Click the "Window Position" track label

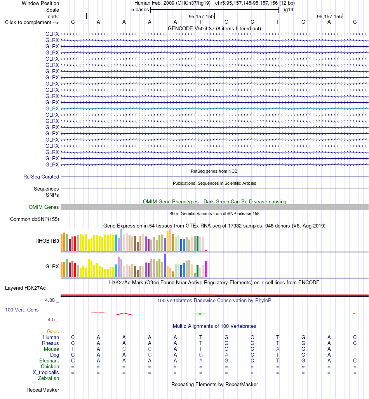point(40,3)
